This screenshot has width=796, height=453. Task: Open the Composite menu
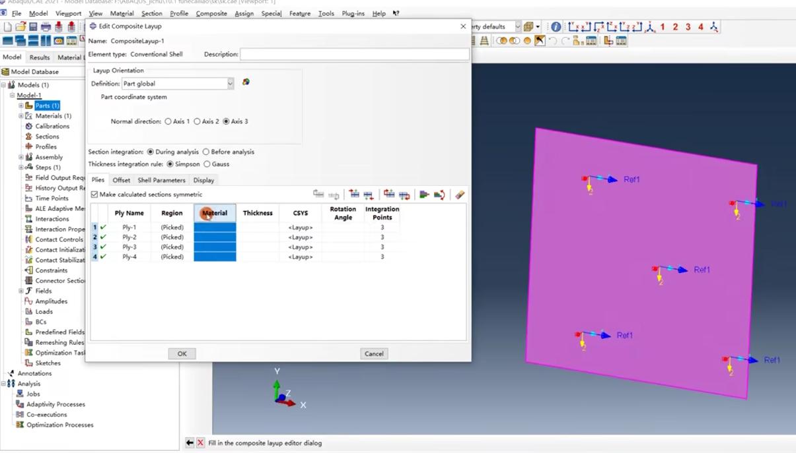point(211,13)
